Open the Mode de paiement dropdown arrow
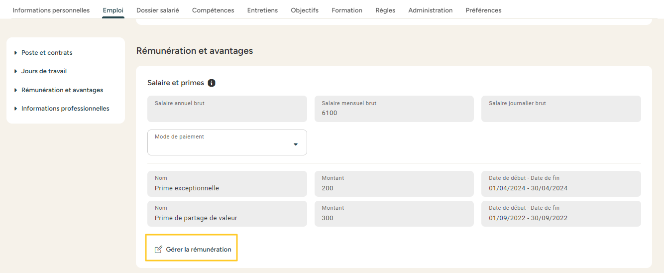 click(296, 144)
